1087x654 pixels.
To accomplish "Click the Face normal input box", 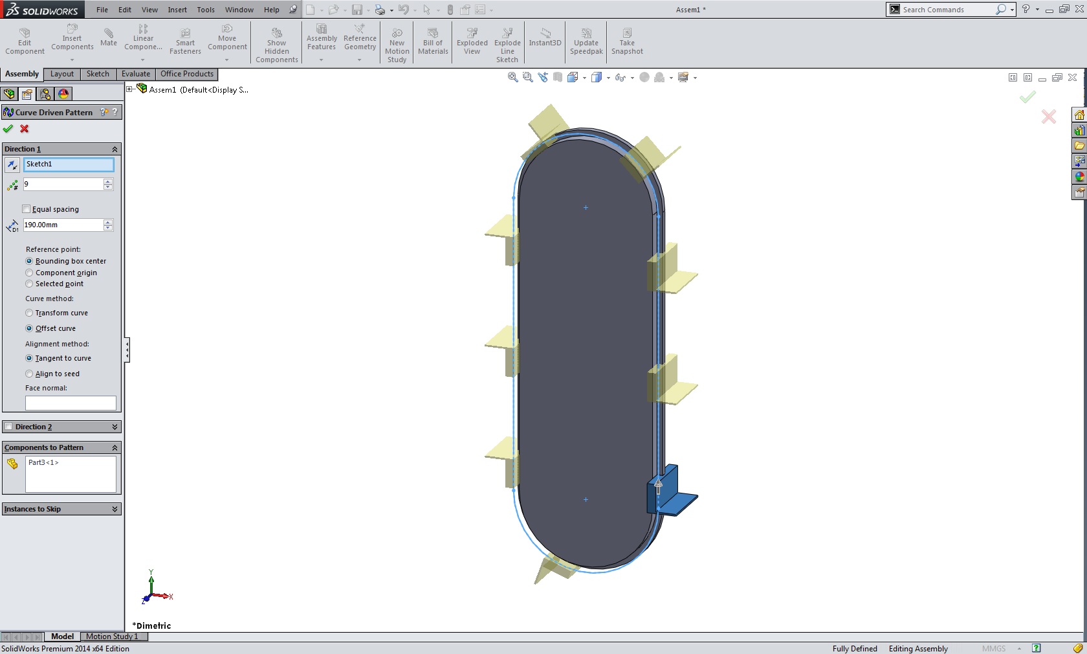I will pos(71,403).
